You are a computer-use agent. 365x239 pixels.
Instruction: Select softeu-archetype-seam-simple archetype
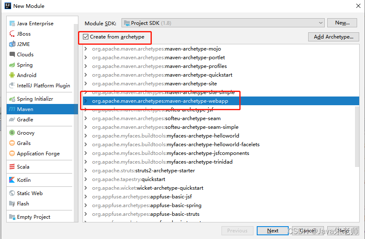(x=221, y=127)
